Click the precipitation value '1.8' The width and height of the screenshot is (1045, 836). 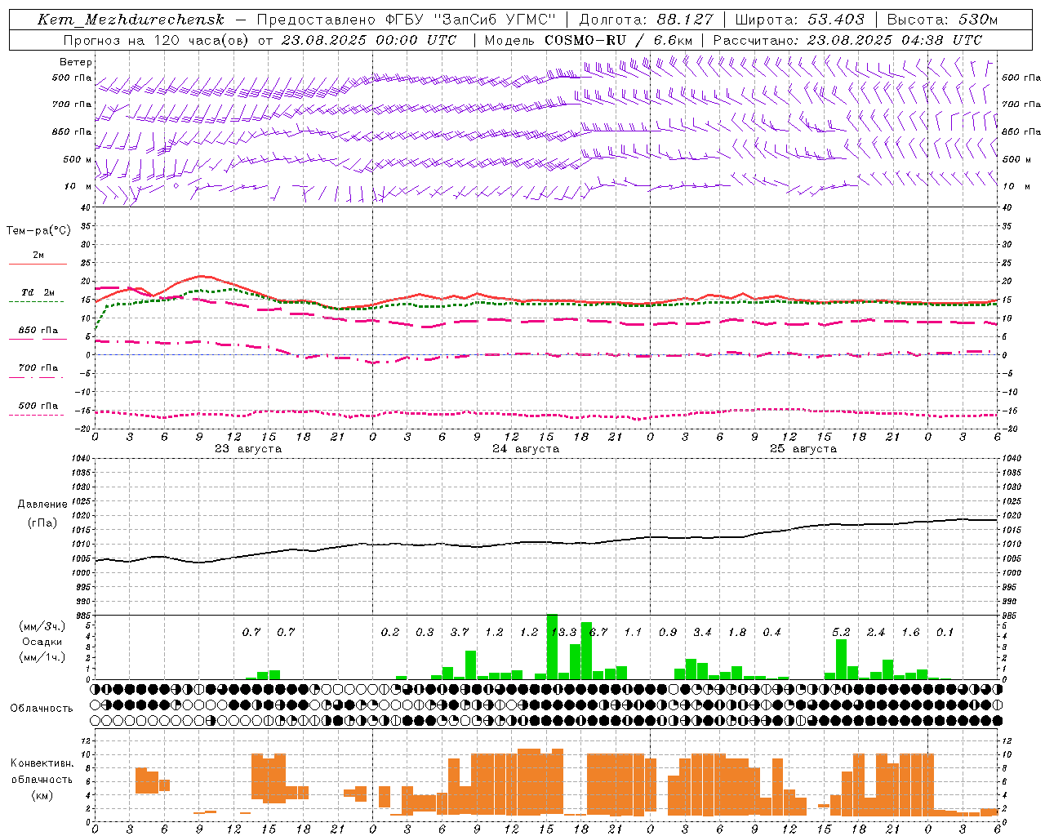coord(737,633)
